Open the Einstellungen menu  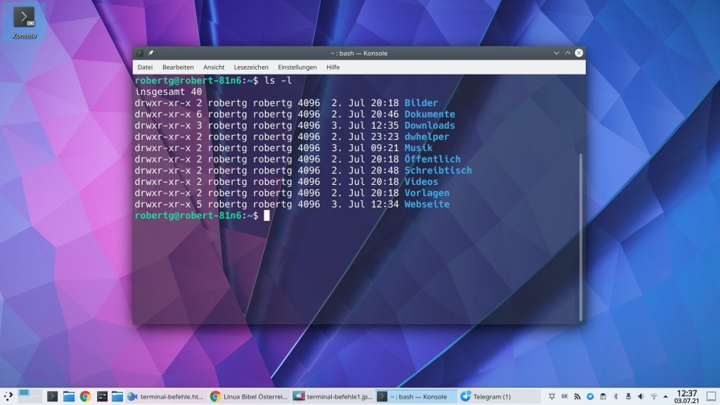tap(297, 67)
